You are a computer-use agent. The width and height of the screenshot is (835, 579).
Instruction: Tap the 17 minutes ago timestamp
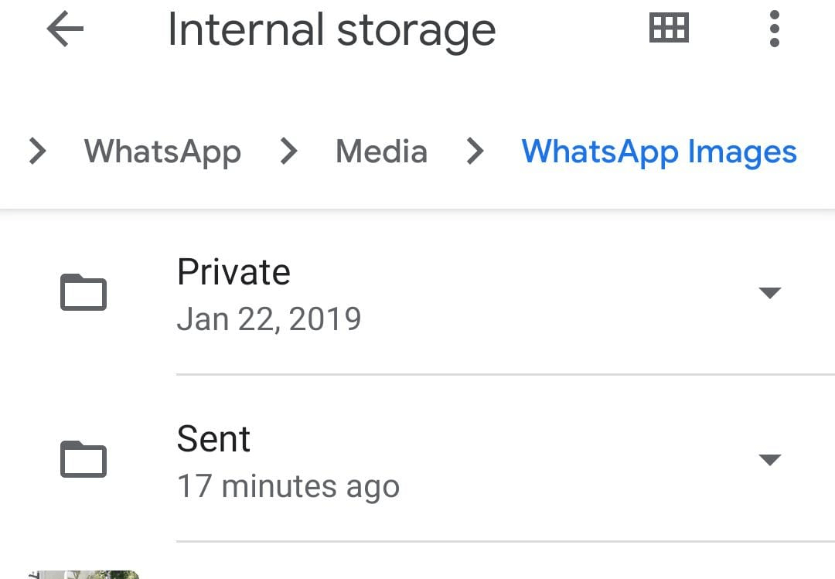pos(288,486)
